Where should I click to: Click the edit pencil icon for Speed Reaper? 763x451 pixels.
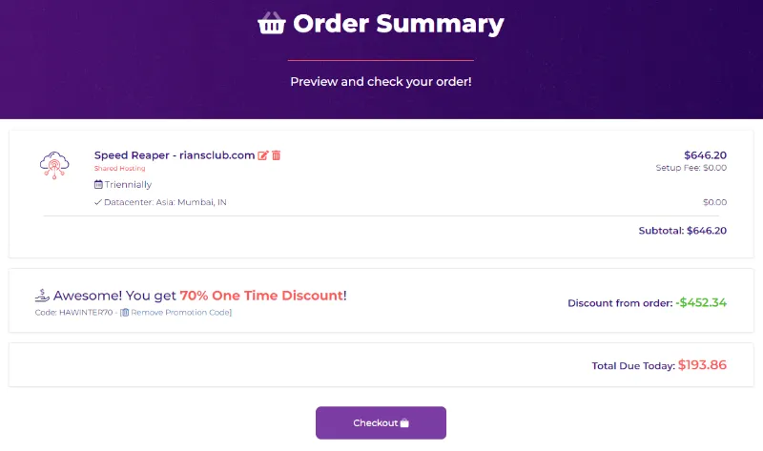[264, 155]
